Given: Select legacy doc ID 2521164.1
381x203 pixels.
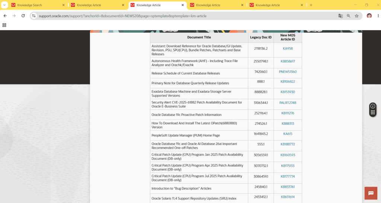Looking at the screenshot, I should [261, 113].
